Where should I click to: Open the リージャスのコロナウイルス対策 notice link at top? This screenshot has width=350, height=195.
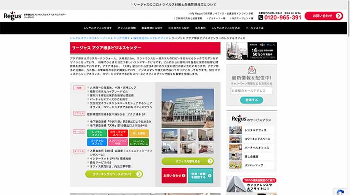click(174, 4)
